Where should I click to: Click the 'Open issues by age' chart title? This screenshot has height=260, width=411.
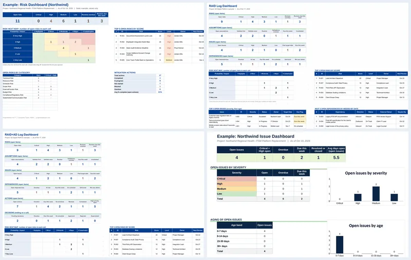pyautogui.click(x=366, y=226)
